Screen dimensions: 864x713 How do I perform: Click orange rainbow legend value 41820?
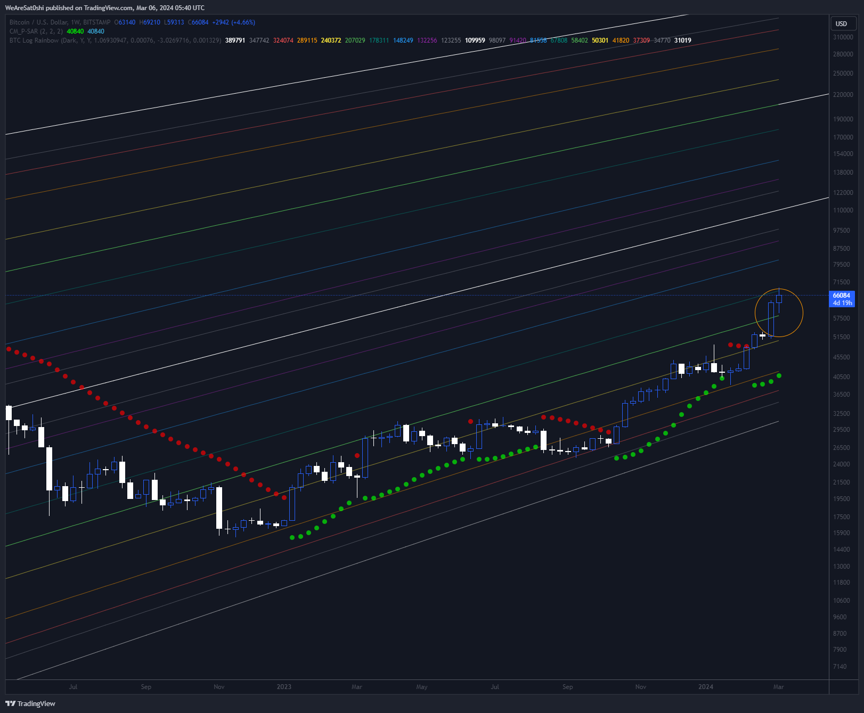point(621,40)
